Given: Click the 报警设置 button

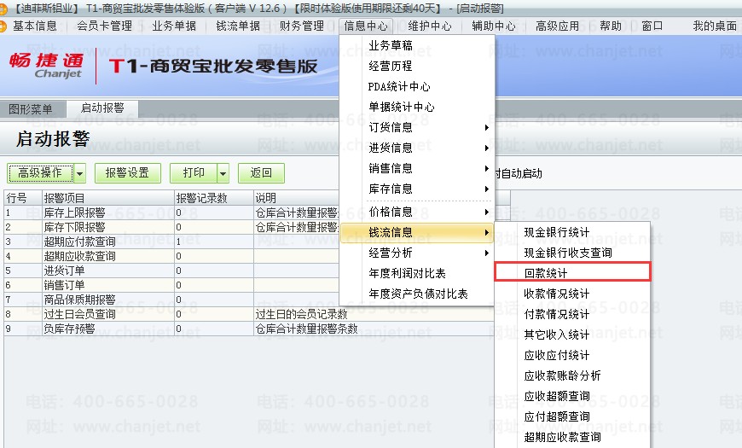Looking at the screenshot, I should pos(128,173).
